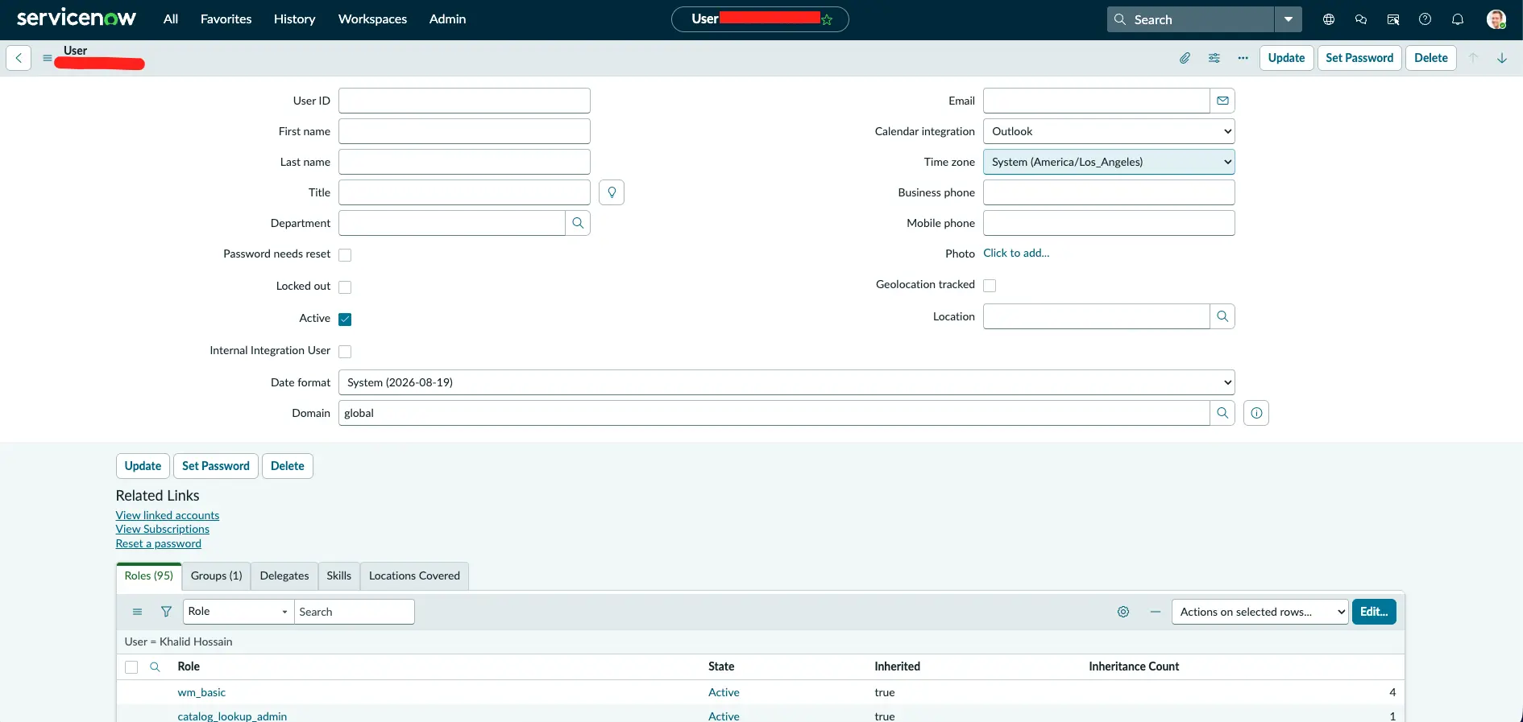This screenshot has width=1523, height=722.
Task: Open Date format dropdown
Action: click(786, 382)
